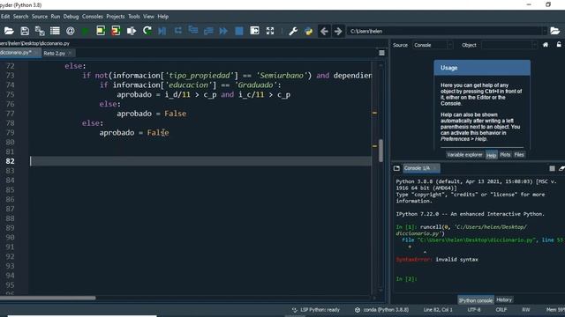Click the console eraser clear icon

[561, 168]
